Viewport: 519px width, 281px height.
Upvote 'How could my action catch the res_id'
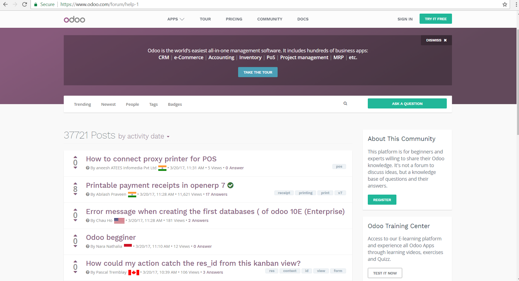tap(75, 262)
